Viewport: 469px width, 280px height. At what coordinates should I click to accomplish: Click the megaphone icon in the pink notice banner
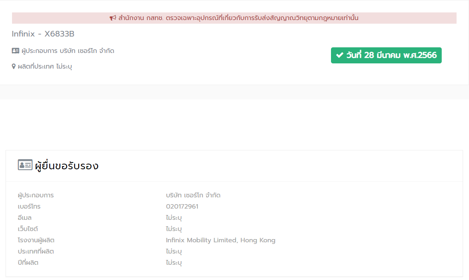[x=113, y=18]
